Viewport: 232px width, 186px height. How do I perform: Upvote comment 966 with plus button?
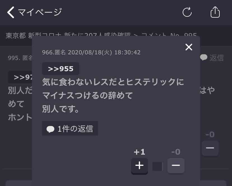pos(139,166)
